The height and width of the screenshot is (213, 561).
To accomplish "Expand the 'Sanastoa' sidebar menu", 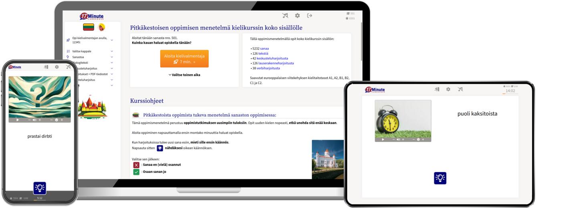I will click(112, 57).
